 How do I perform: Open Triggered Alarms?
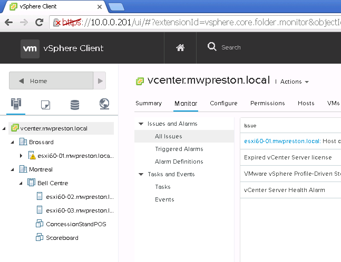pos(179,149)
